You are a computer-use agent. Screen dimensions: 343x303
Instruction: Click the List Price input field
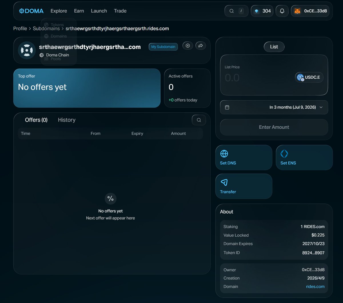point(257,77)
